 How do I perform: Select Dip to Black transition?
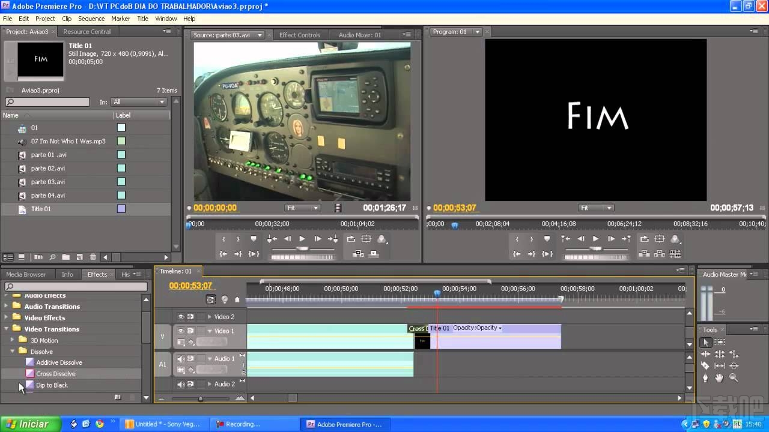point(52,385)
